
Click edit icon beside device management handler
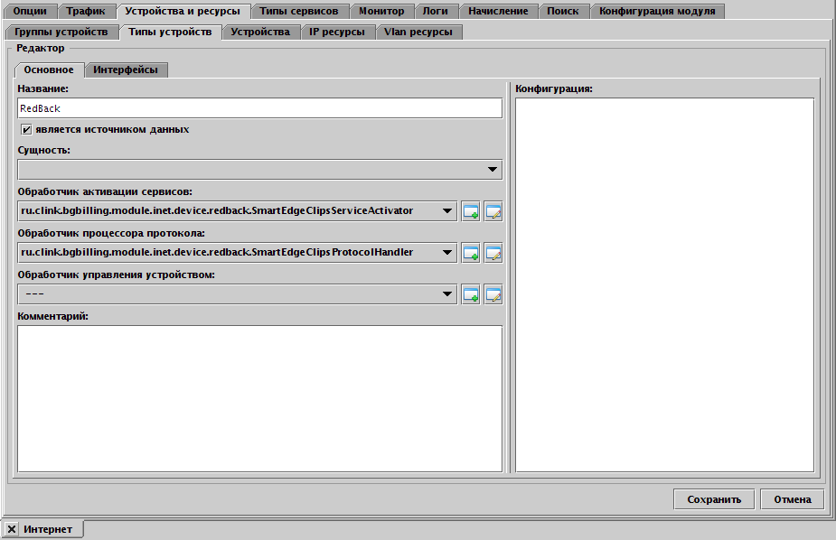pos(493,294)
